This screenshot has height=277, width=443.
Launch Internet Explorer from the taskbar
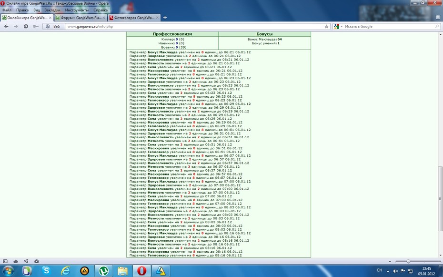tap(65, 271)
